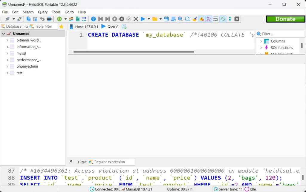Click the Find magnifier toolbar icon

(180, 19)
